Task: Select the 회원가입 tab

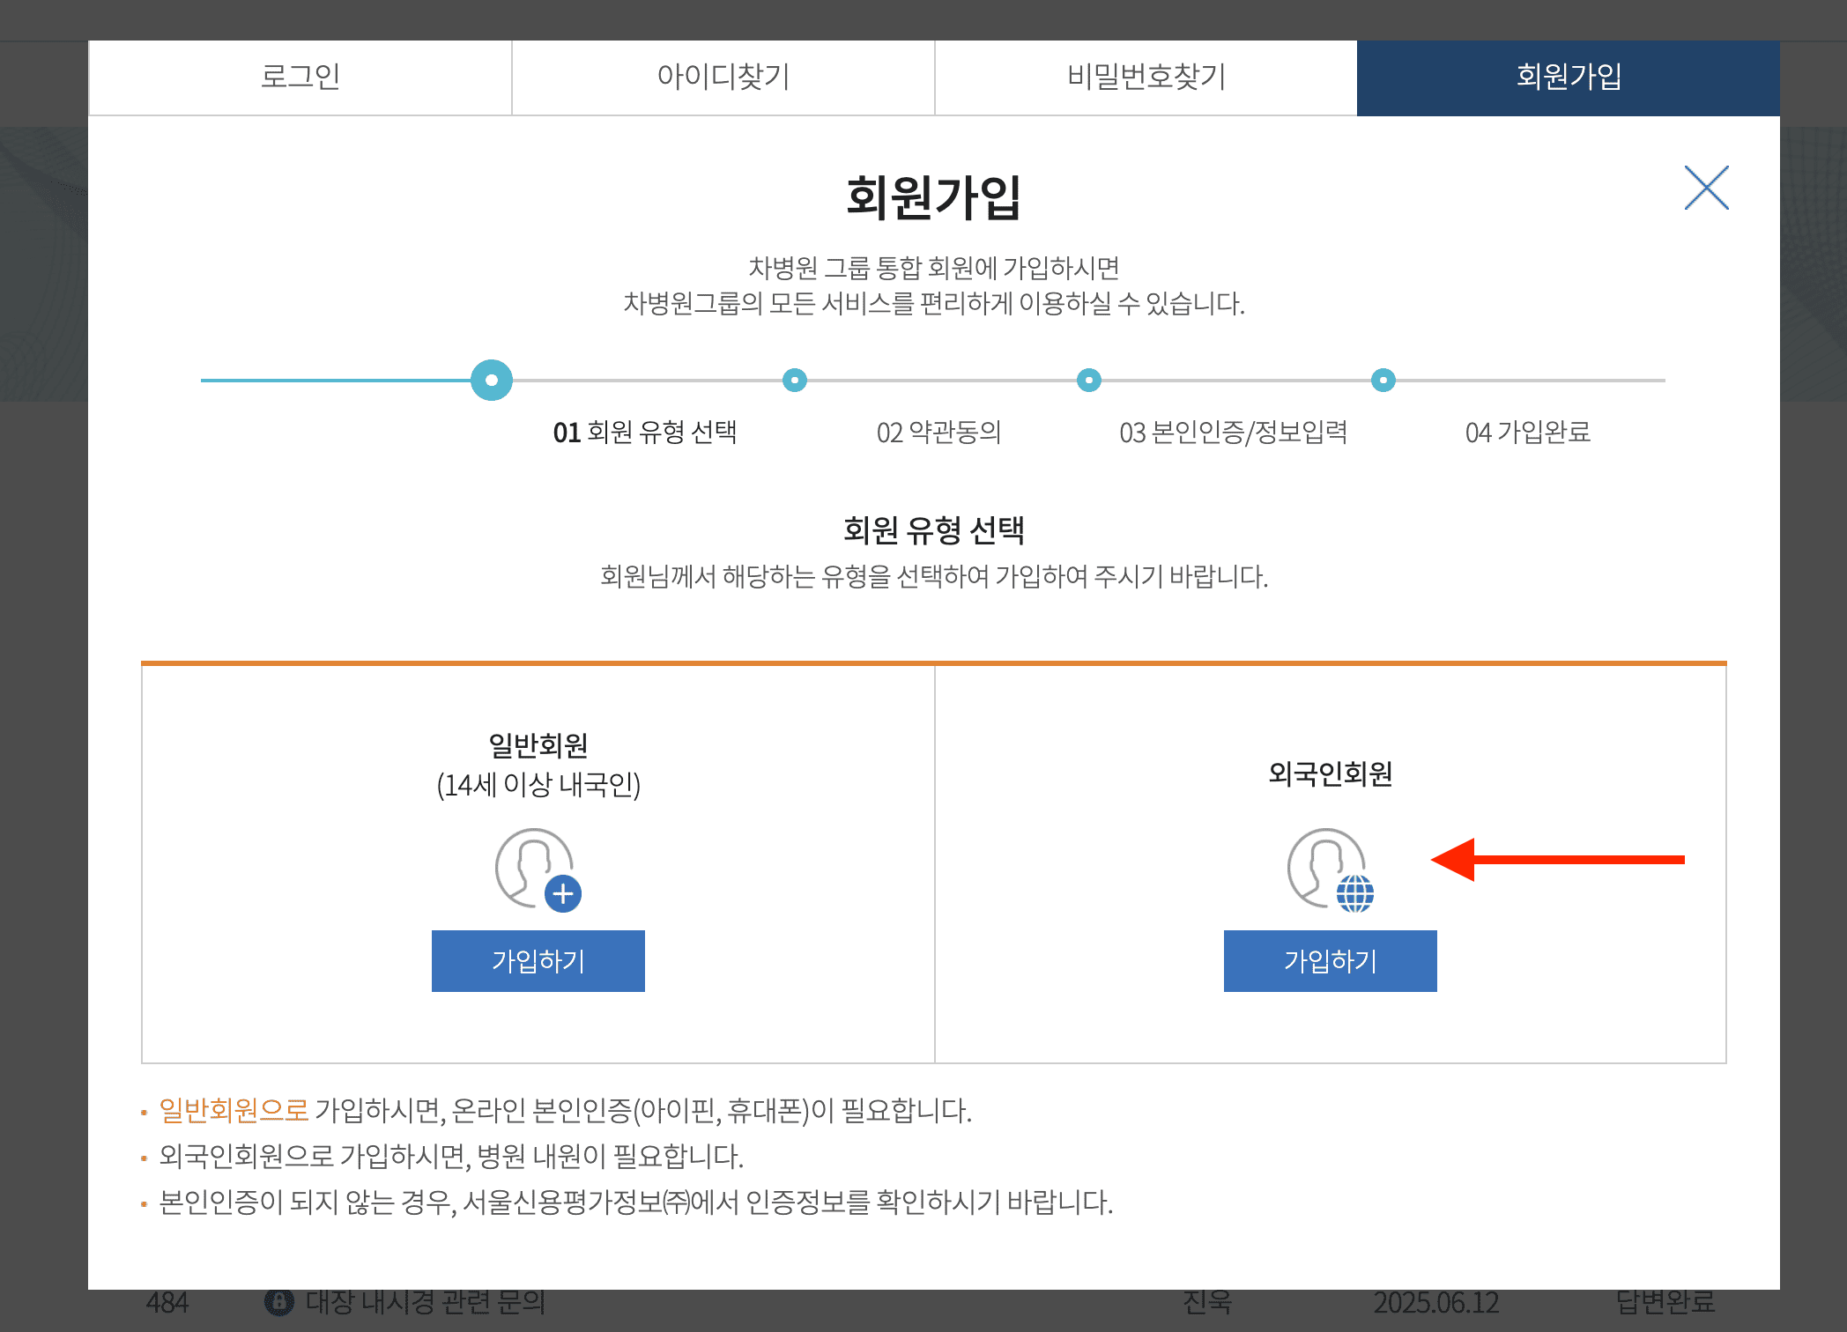Action: 1568,78
